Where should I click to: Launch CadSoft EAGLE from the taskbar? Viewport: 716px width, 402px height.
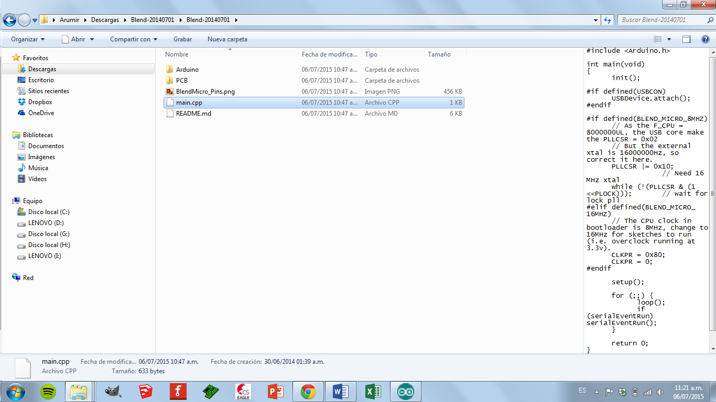click(x=243, y=391)
